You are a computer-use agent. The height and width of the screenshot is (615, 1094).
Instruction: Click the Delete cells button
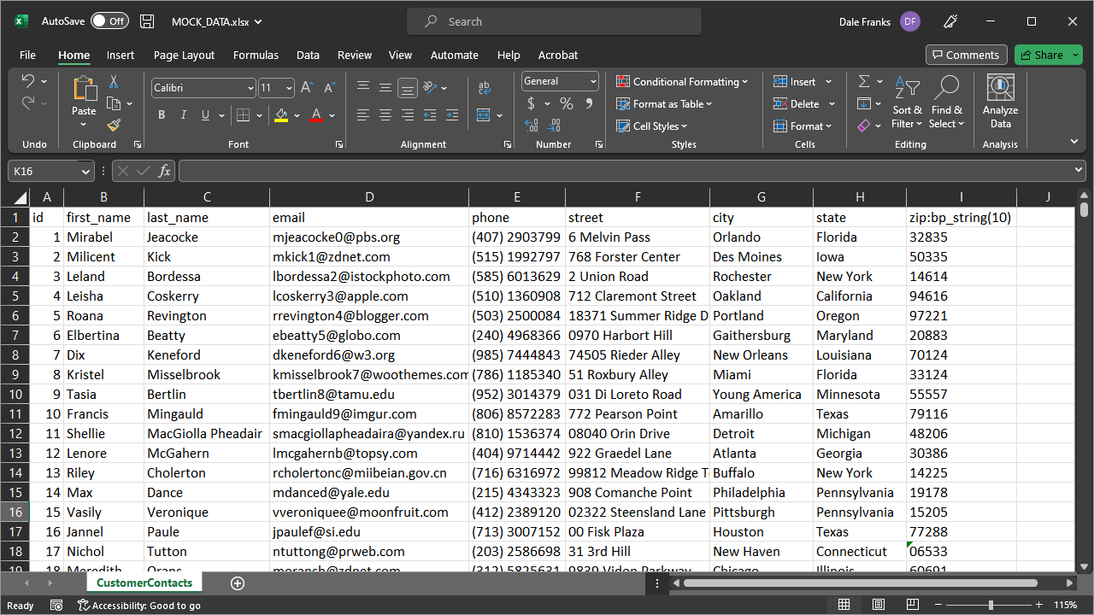pos(797,103)
